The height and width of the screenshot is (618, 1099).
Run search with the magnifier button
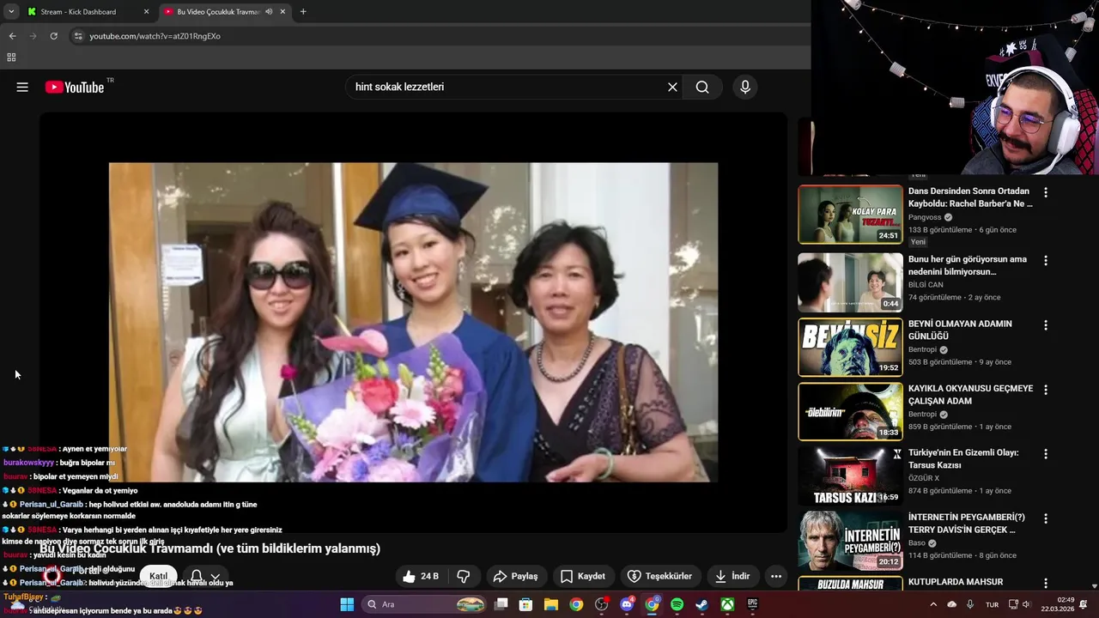point(702,87)
